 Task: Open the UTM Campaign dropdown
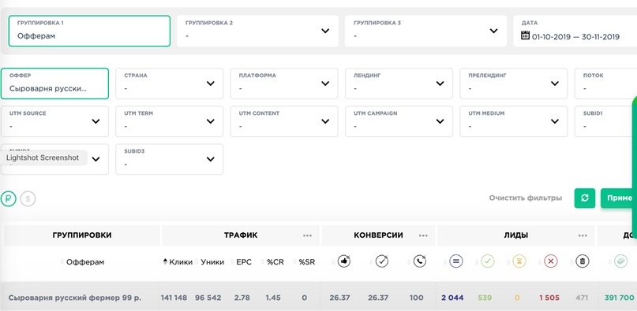pos(399,121)
